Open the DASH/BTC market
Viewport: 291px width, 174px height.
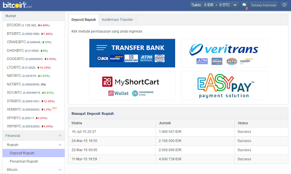point(27,50)
